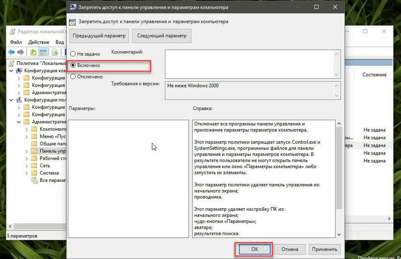Screen dimensions: 401x259
Task: Expand the 'Рабочий стол' folder node
Action: point(27,159)
